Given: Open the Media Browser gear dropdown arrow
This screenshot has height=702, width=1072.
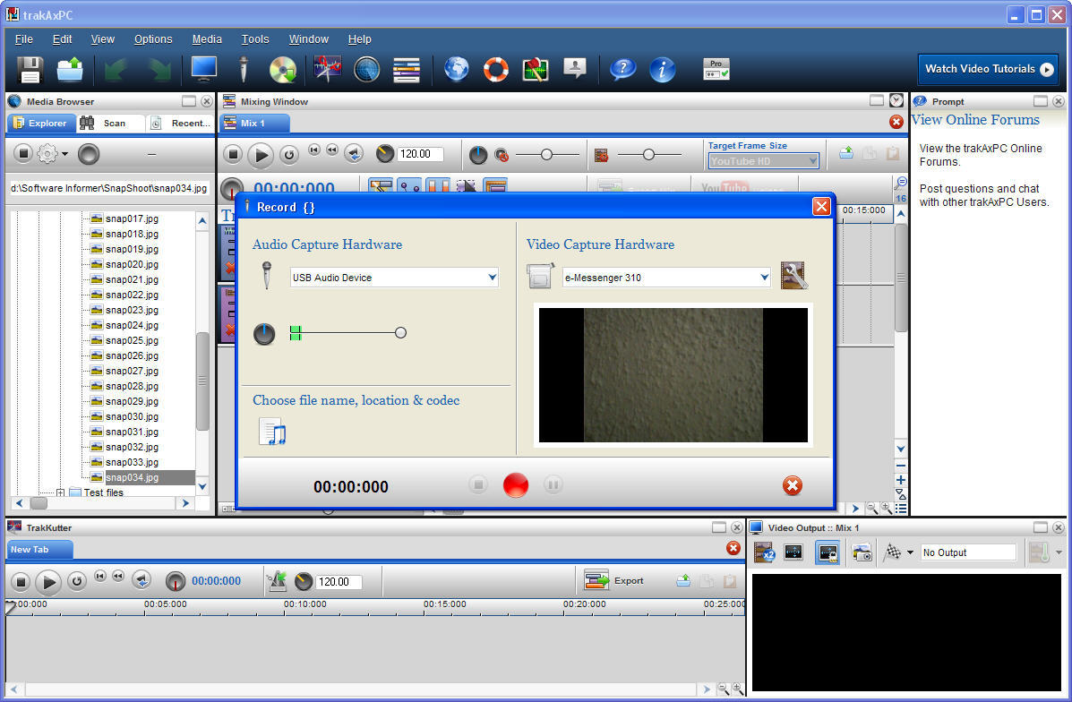Looking at the screenshot, I should (65, 155).
